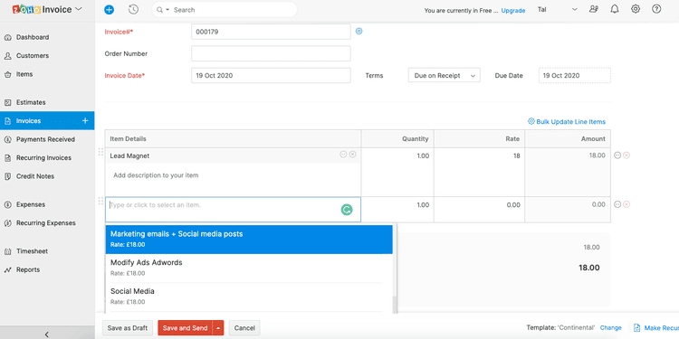Select Marketing emails + Social media posts
Viewport: 679px width, 339px height.
click(x=249, y=240)
